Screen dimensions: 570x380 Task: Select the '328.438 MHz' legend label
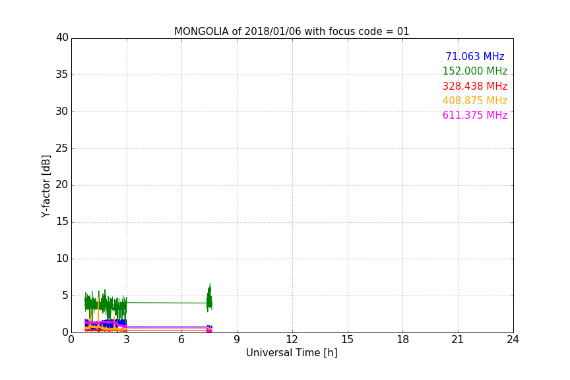[475, 86]
